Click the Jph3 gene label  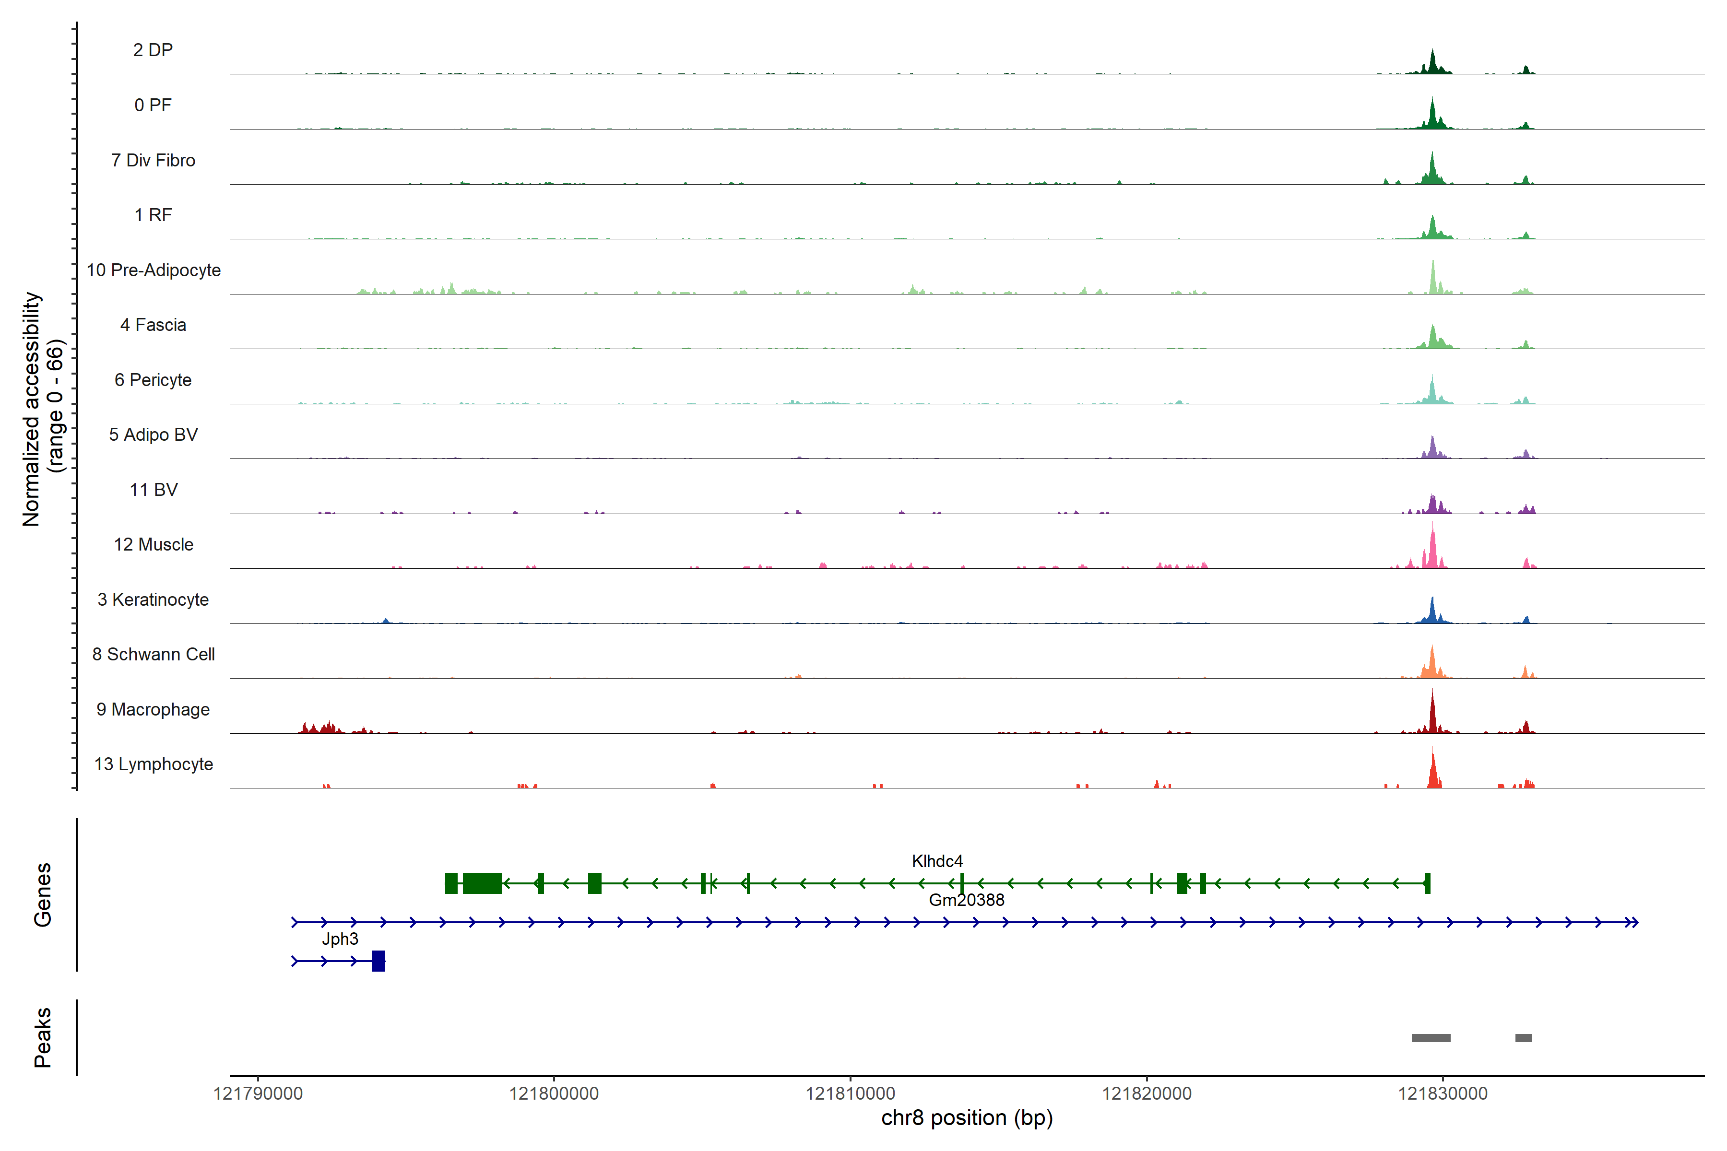[x=340, y=939]
